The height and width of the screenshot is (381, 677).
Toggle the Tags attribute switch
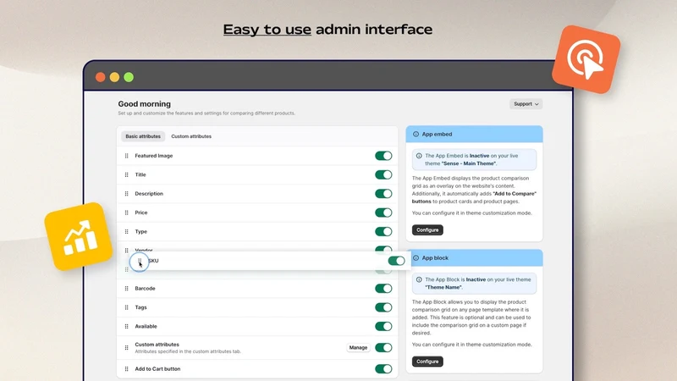click(383, 307)
